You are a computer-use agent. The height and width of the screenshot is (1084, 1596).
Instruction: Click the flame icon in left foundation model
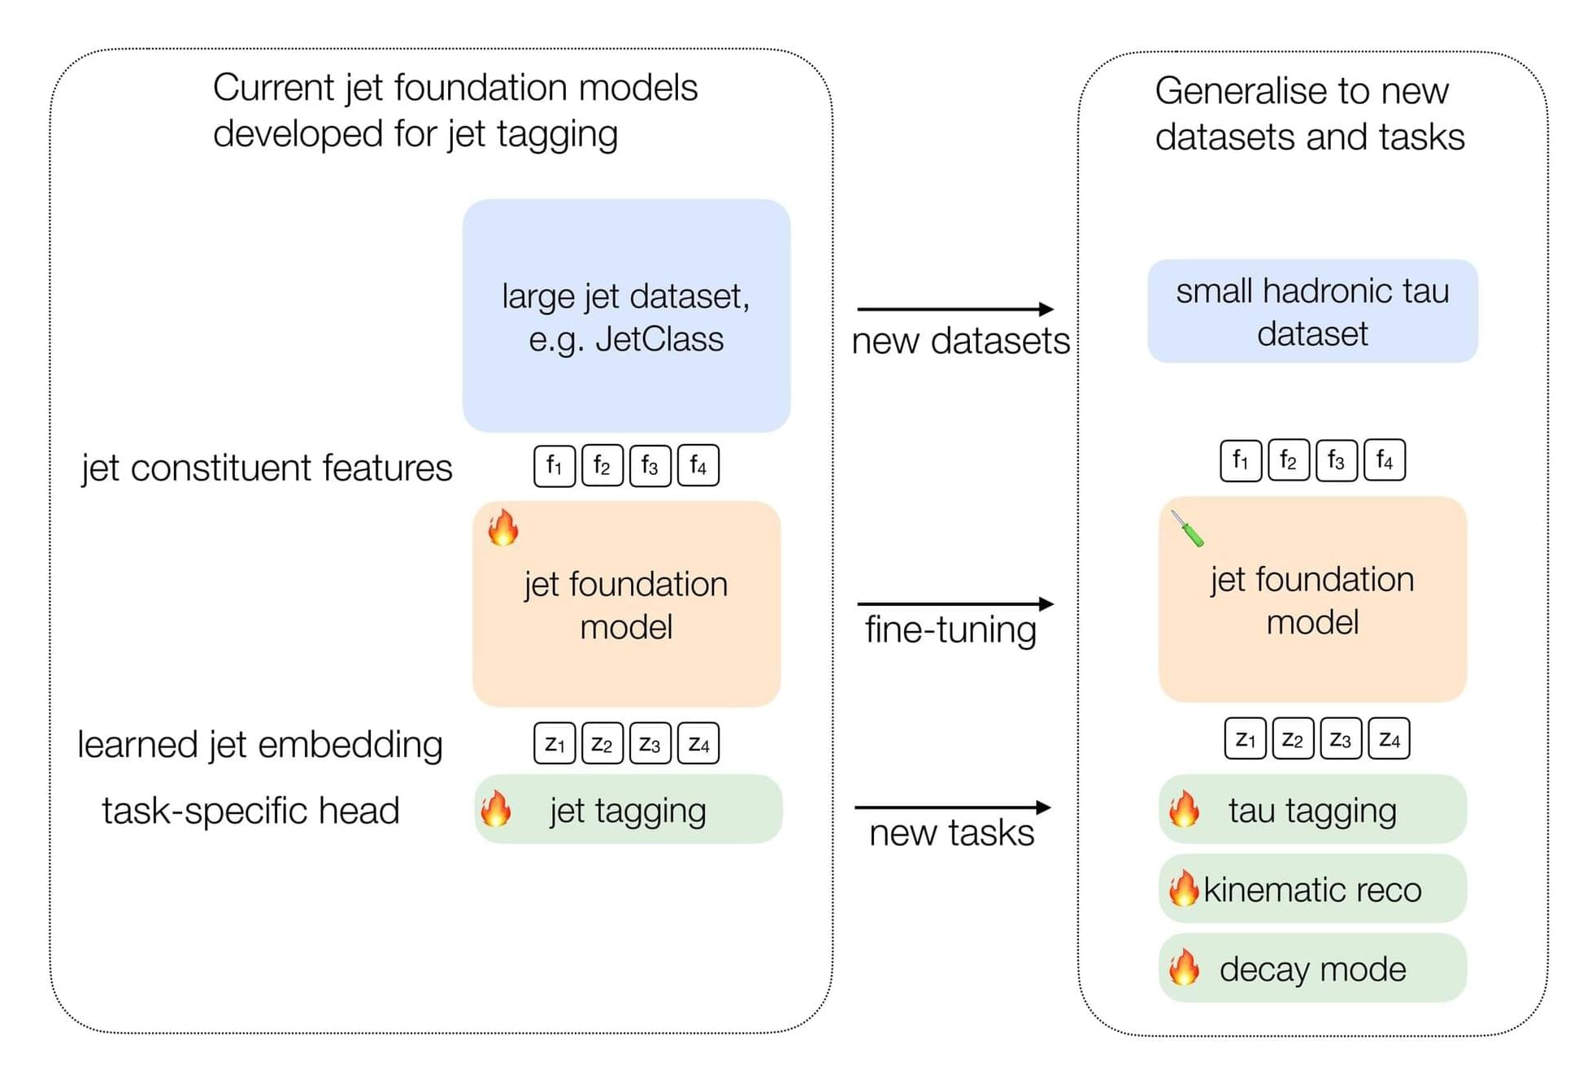coord(502,527)
